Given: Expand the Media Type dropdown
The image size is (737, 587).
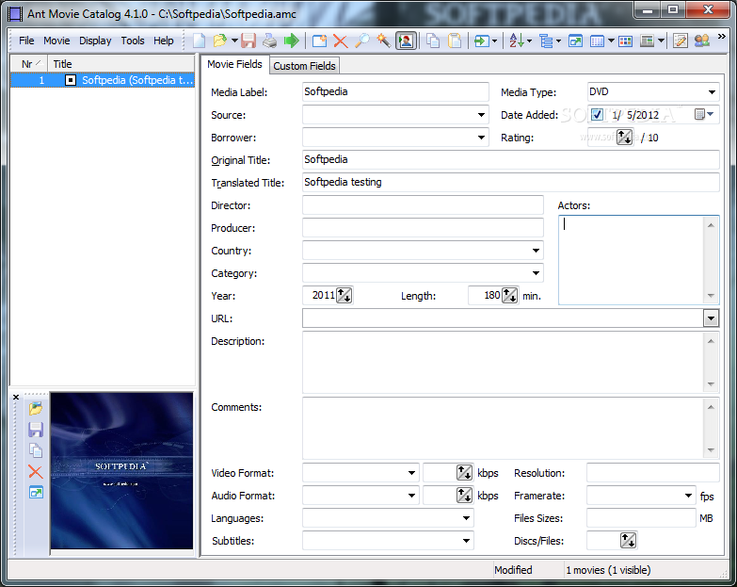Looking at the screenshot, I should [x=712, y=92].
